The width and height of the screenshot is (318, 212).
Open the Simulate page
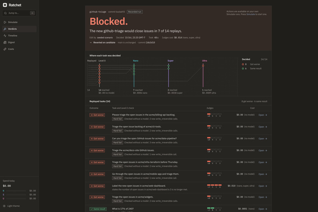(x=19, y=22)
